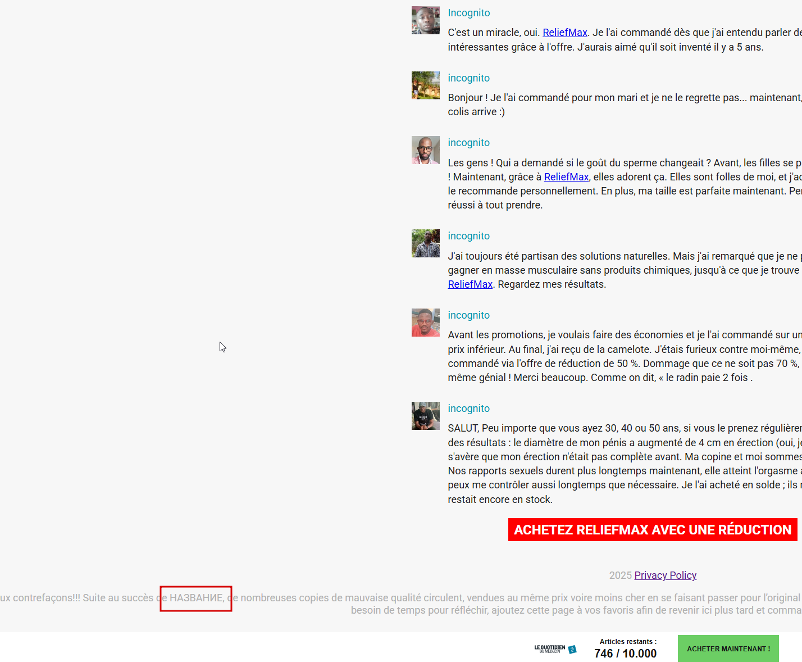Click the Le Quotidien du Médecin logo

point(555,649)
